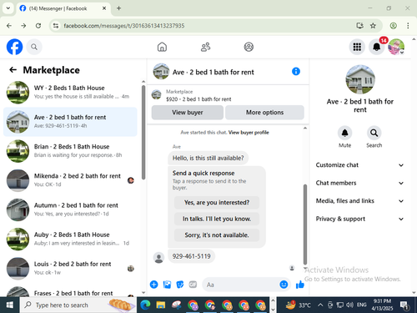
Task: Mute this chat with bell icon
Action: pos(344,133)
